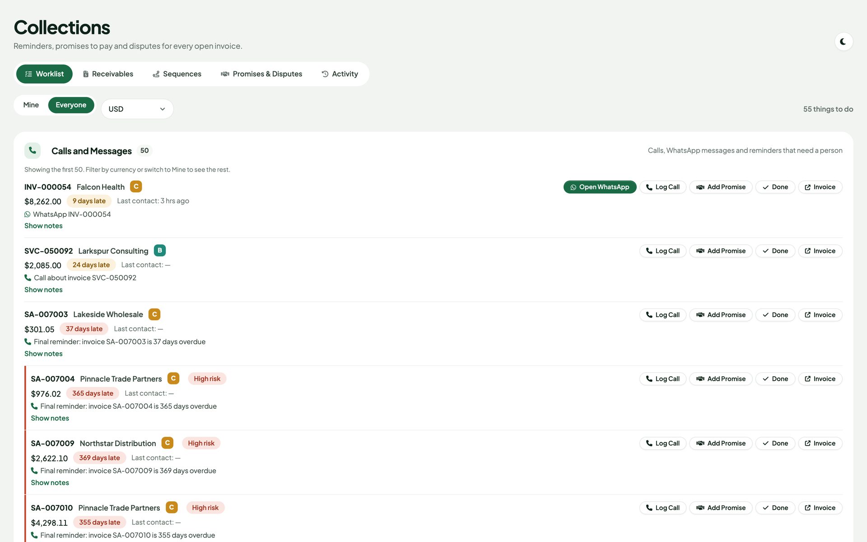Log Call for SVC-050092
Image resolution: width=867 pixels, height=542 pixels.
coord(663,251)
